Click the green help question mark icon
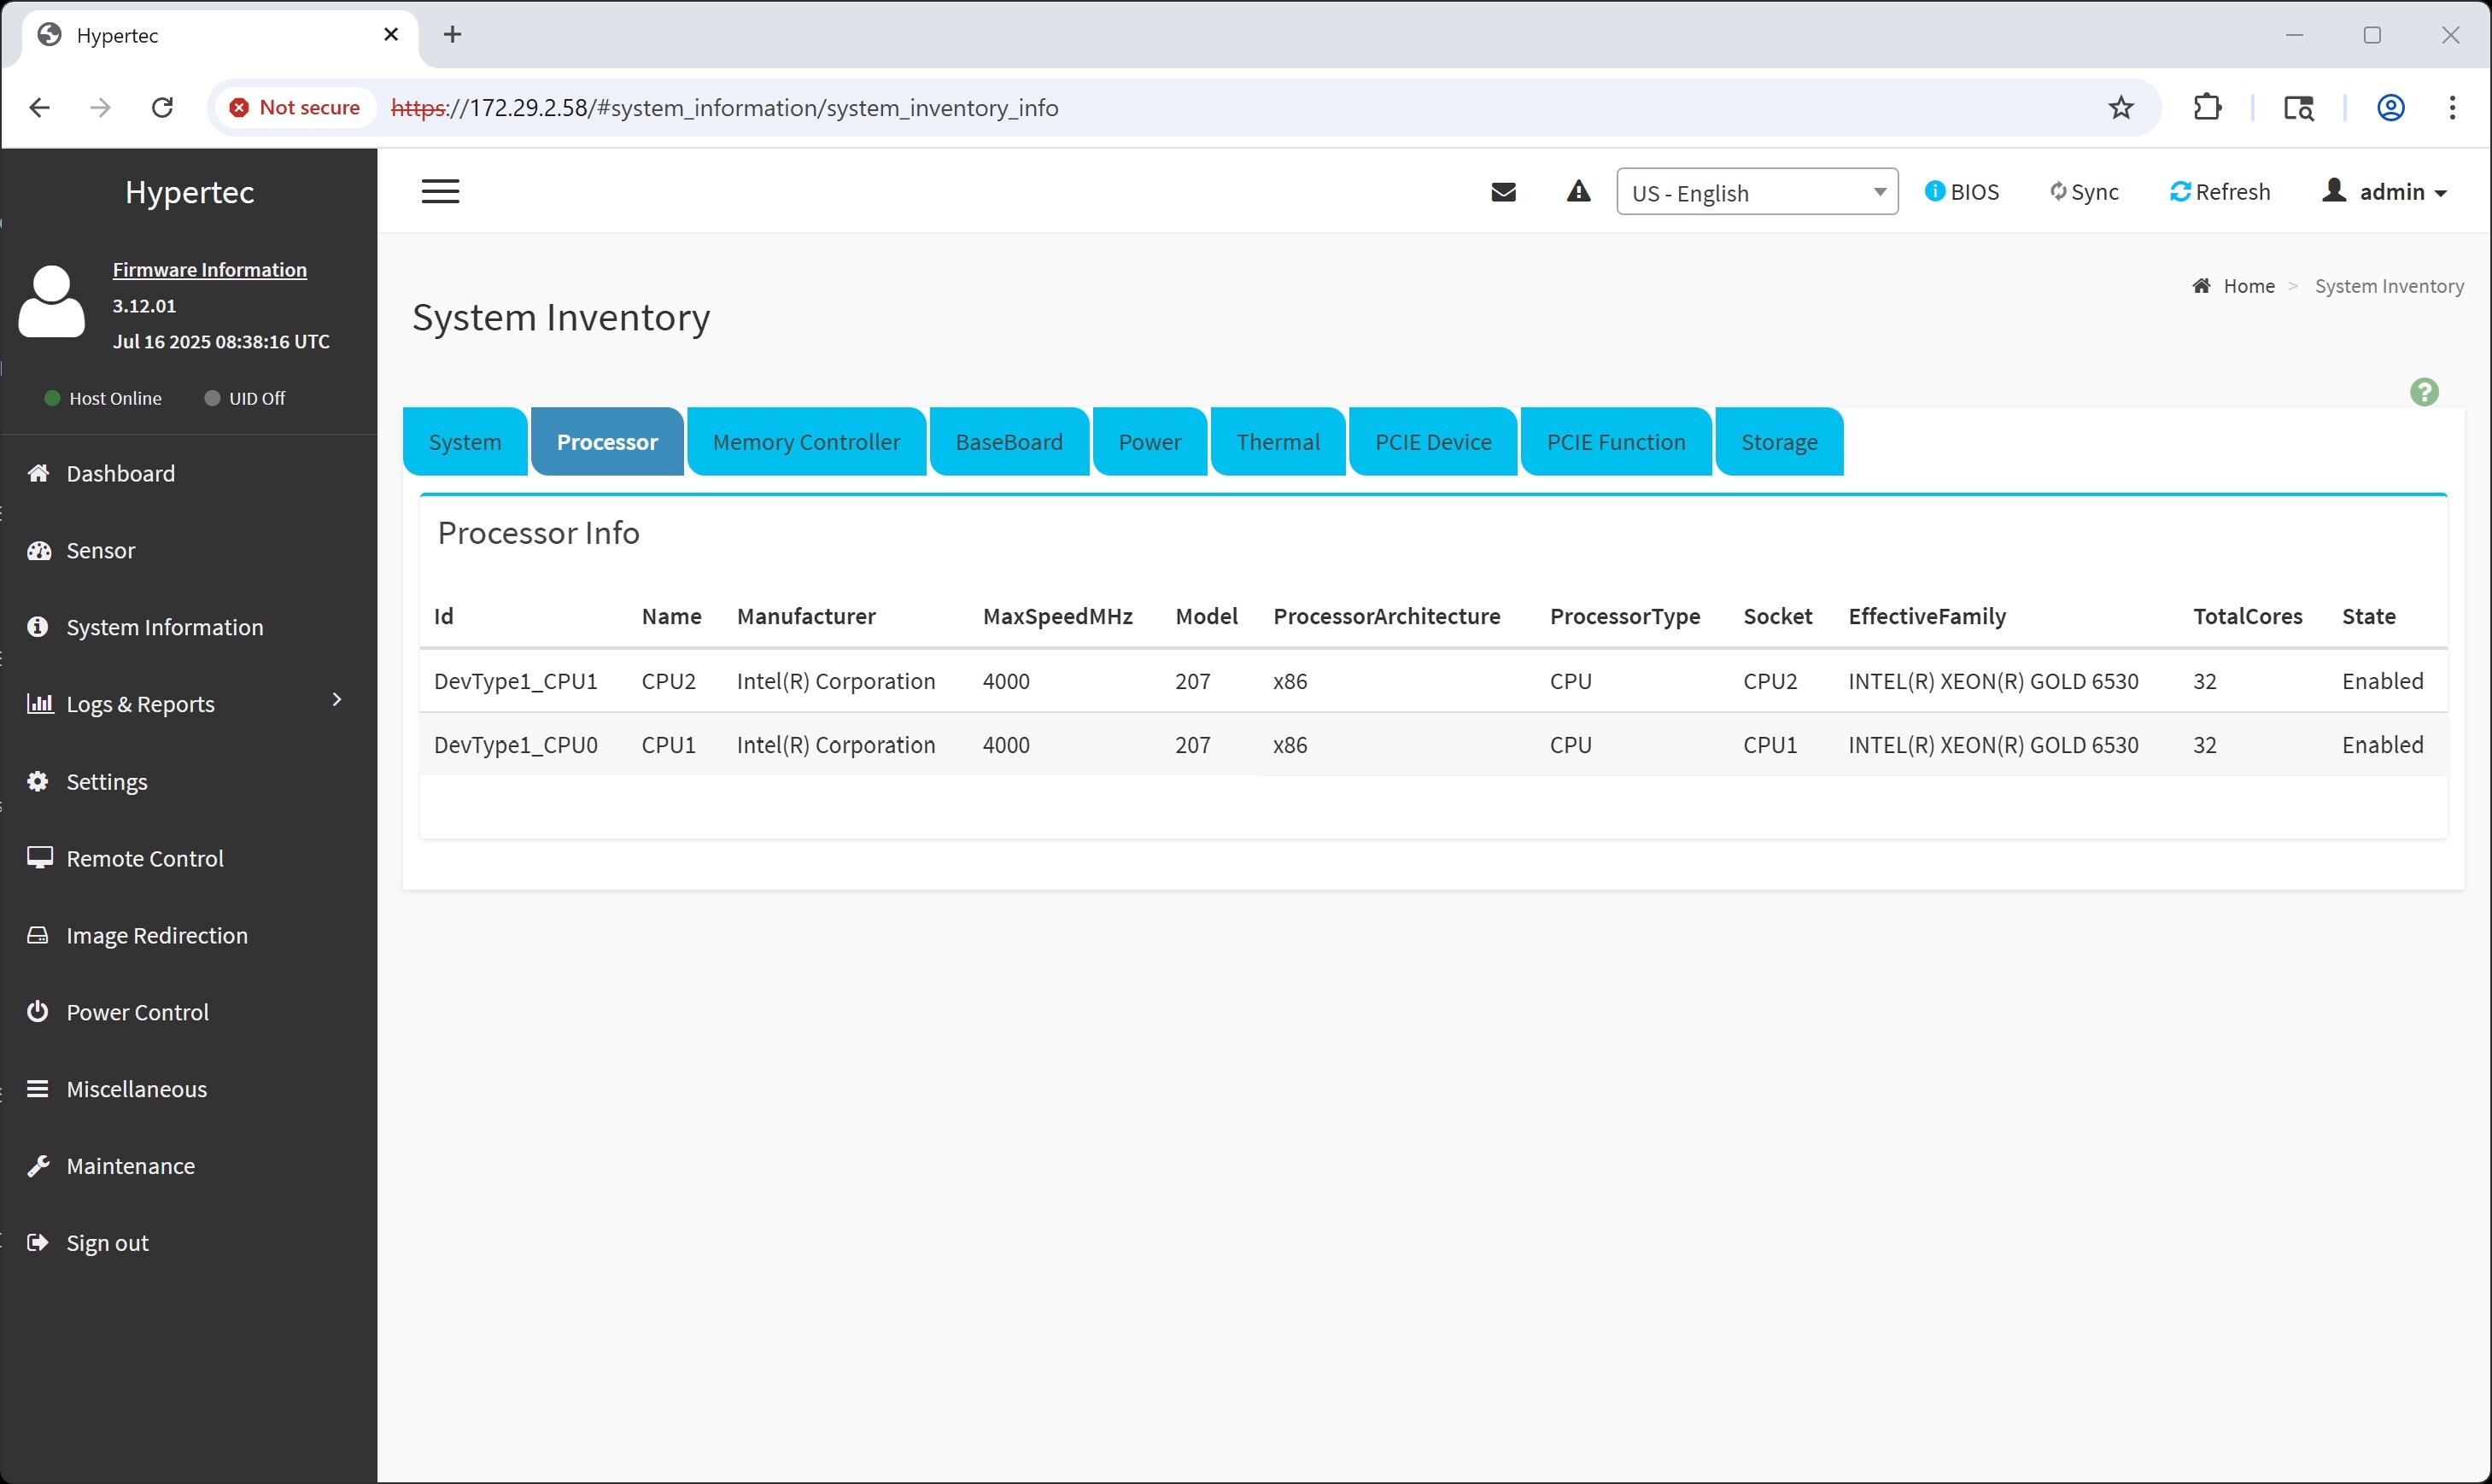The width and height of the screenshot is (2492, 1484). click(x=2424, y=392)
